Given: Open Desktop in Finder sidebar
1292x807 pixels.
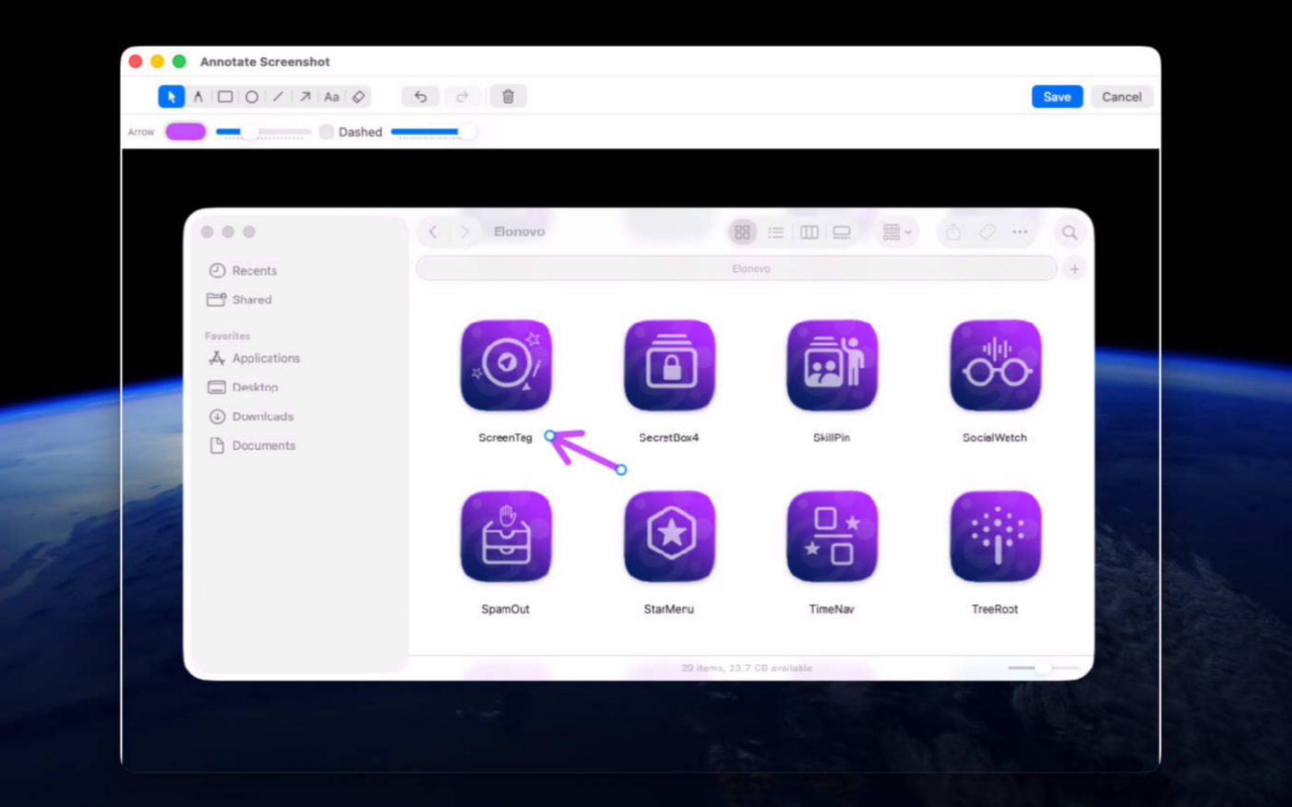Looking at the screenshot, I should tap(244, 387).
